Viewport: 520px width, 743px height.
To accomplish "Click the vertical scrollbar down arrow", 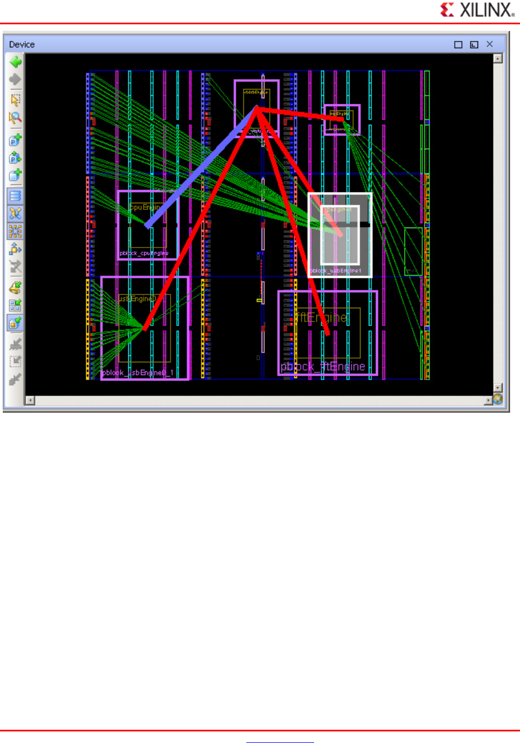I will click(x=498, y=388).
